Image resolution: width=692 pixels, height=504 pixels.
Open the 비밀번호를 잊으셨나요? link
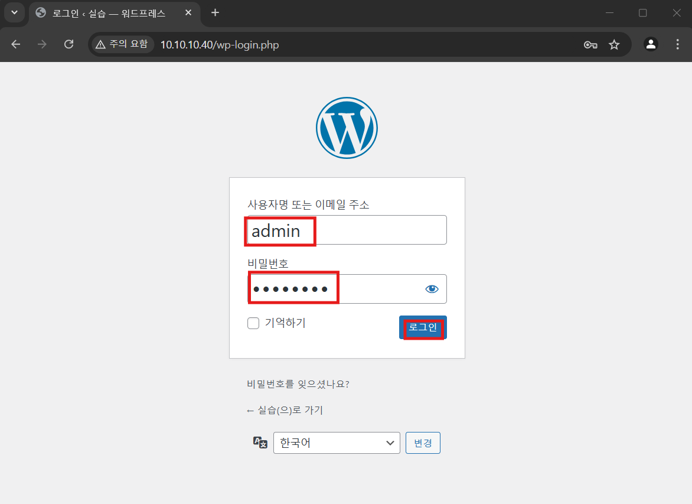[298, 384]
